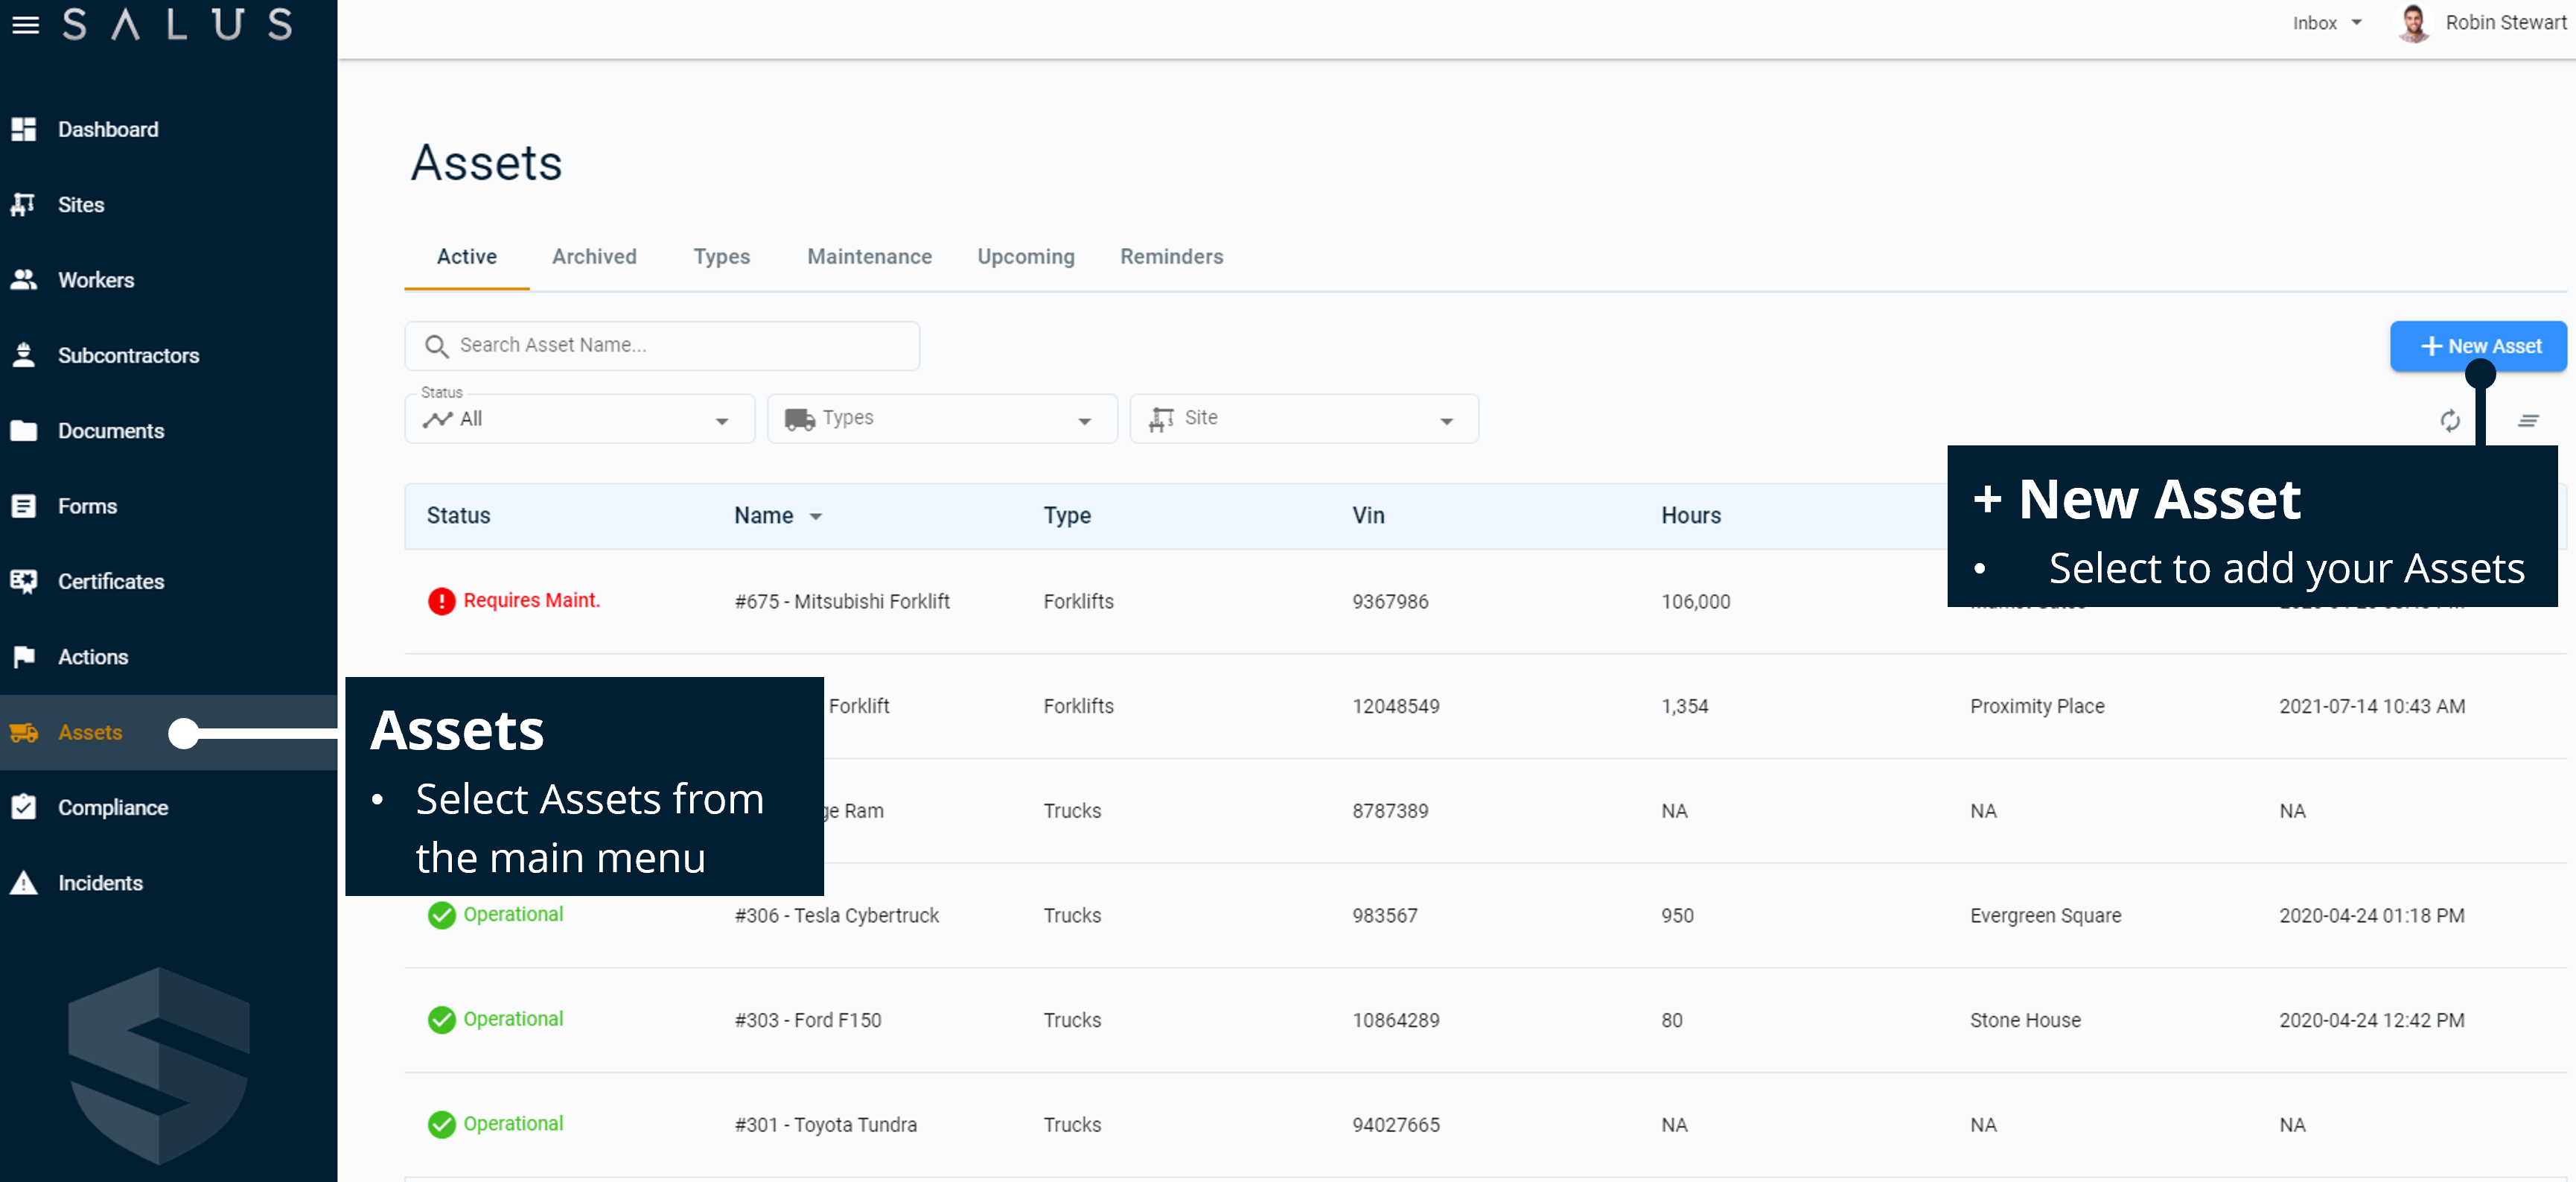Switch to the Archived tab
The width and height of the screenshot is (2576, 1182).
click(x=594, y=257)
